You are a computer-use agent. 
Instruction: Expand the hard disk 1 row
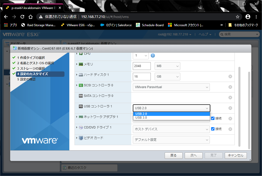[x=77, y=75]
